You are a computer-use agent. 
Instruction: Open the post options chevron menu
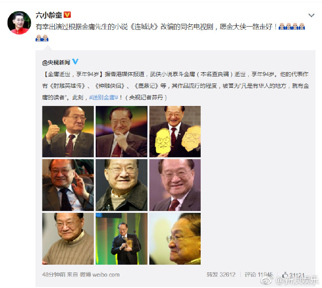(x=311, y=15)
